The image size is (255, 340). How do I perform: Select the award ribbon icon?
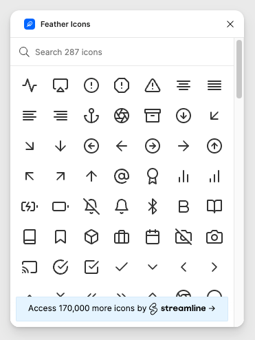(153, 176)
